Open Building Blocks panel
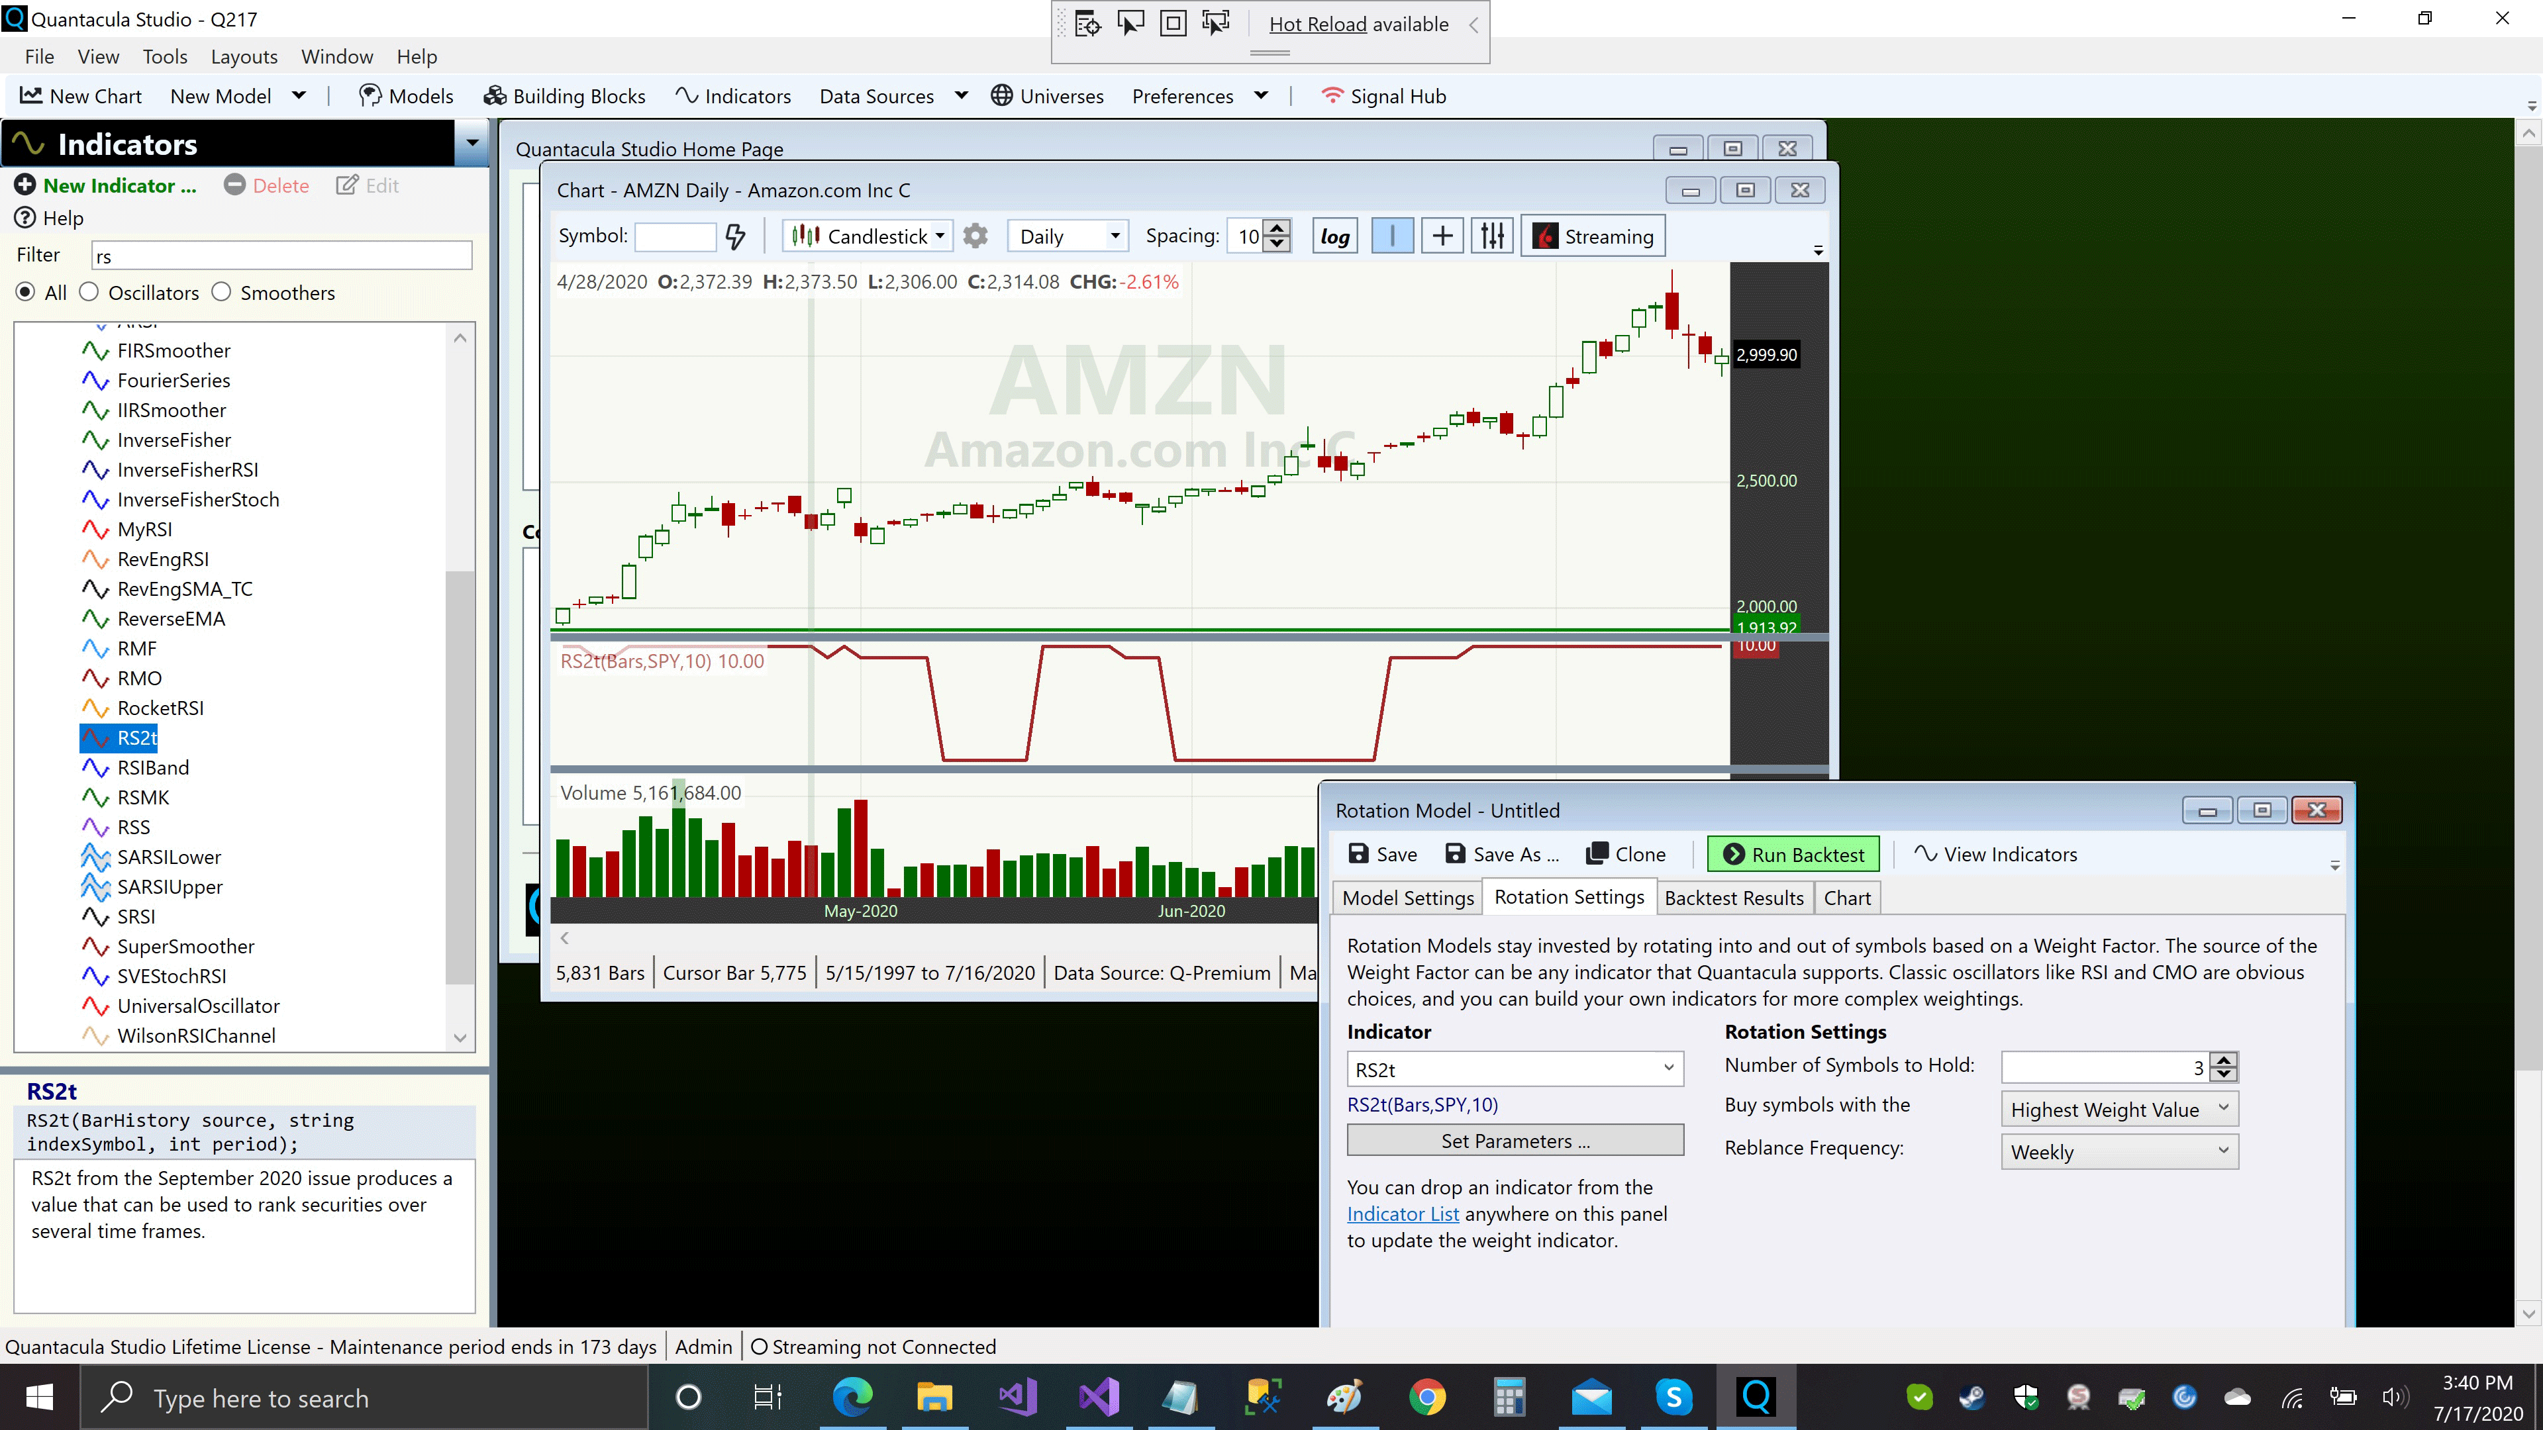Image resolution: width=2543 pixels, height=1430 pixels. coord(564,96)
